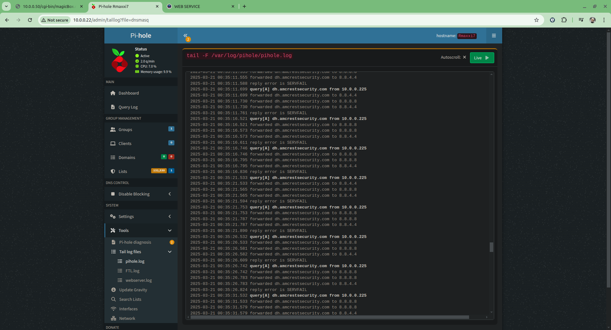The image size is (611, 330).
Task: Expand Settings submenu chevron
Action: [x=170, y=216]
